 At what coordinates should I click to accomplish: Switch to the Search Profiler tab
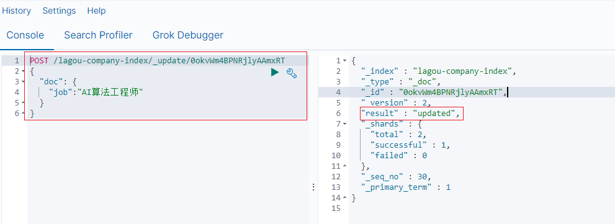coord(99,35)
